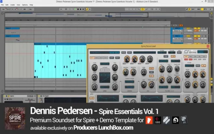Switch to the OSC3 tab in Spire

pyautogui.click(x=101, y=58)
